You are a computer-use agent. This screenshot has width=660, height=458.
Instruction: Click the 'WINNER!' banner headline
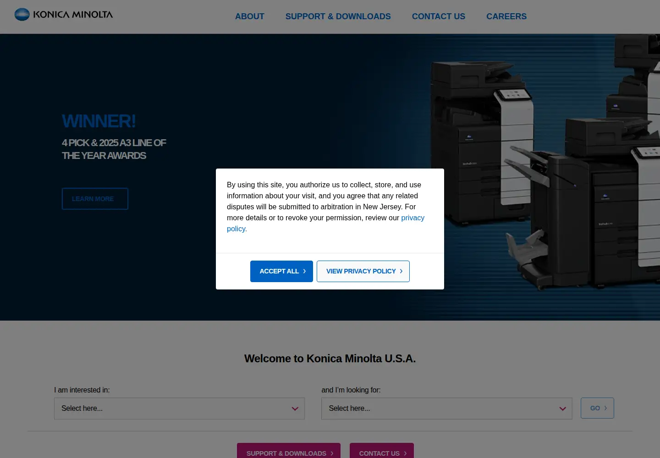coord(99,121)
